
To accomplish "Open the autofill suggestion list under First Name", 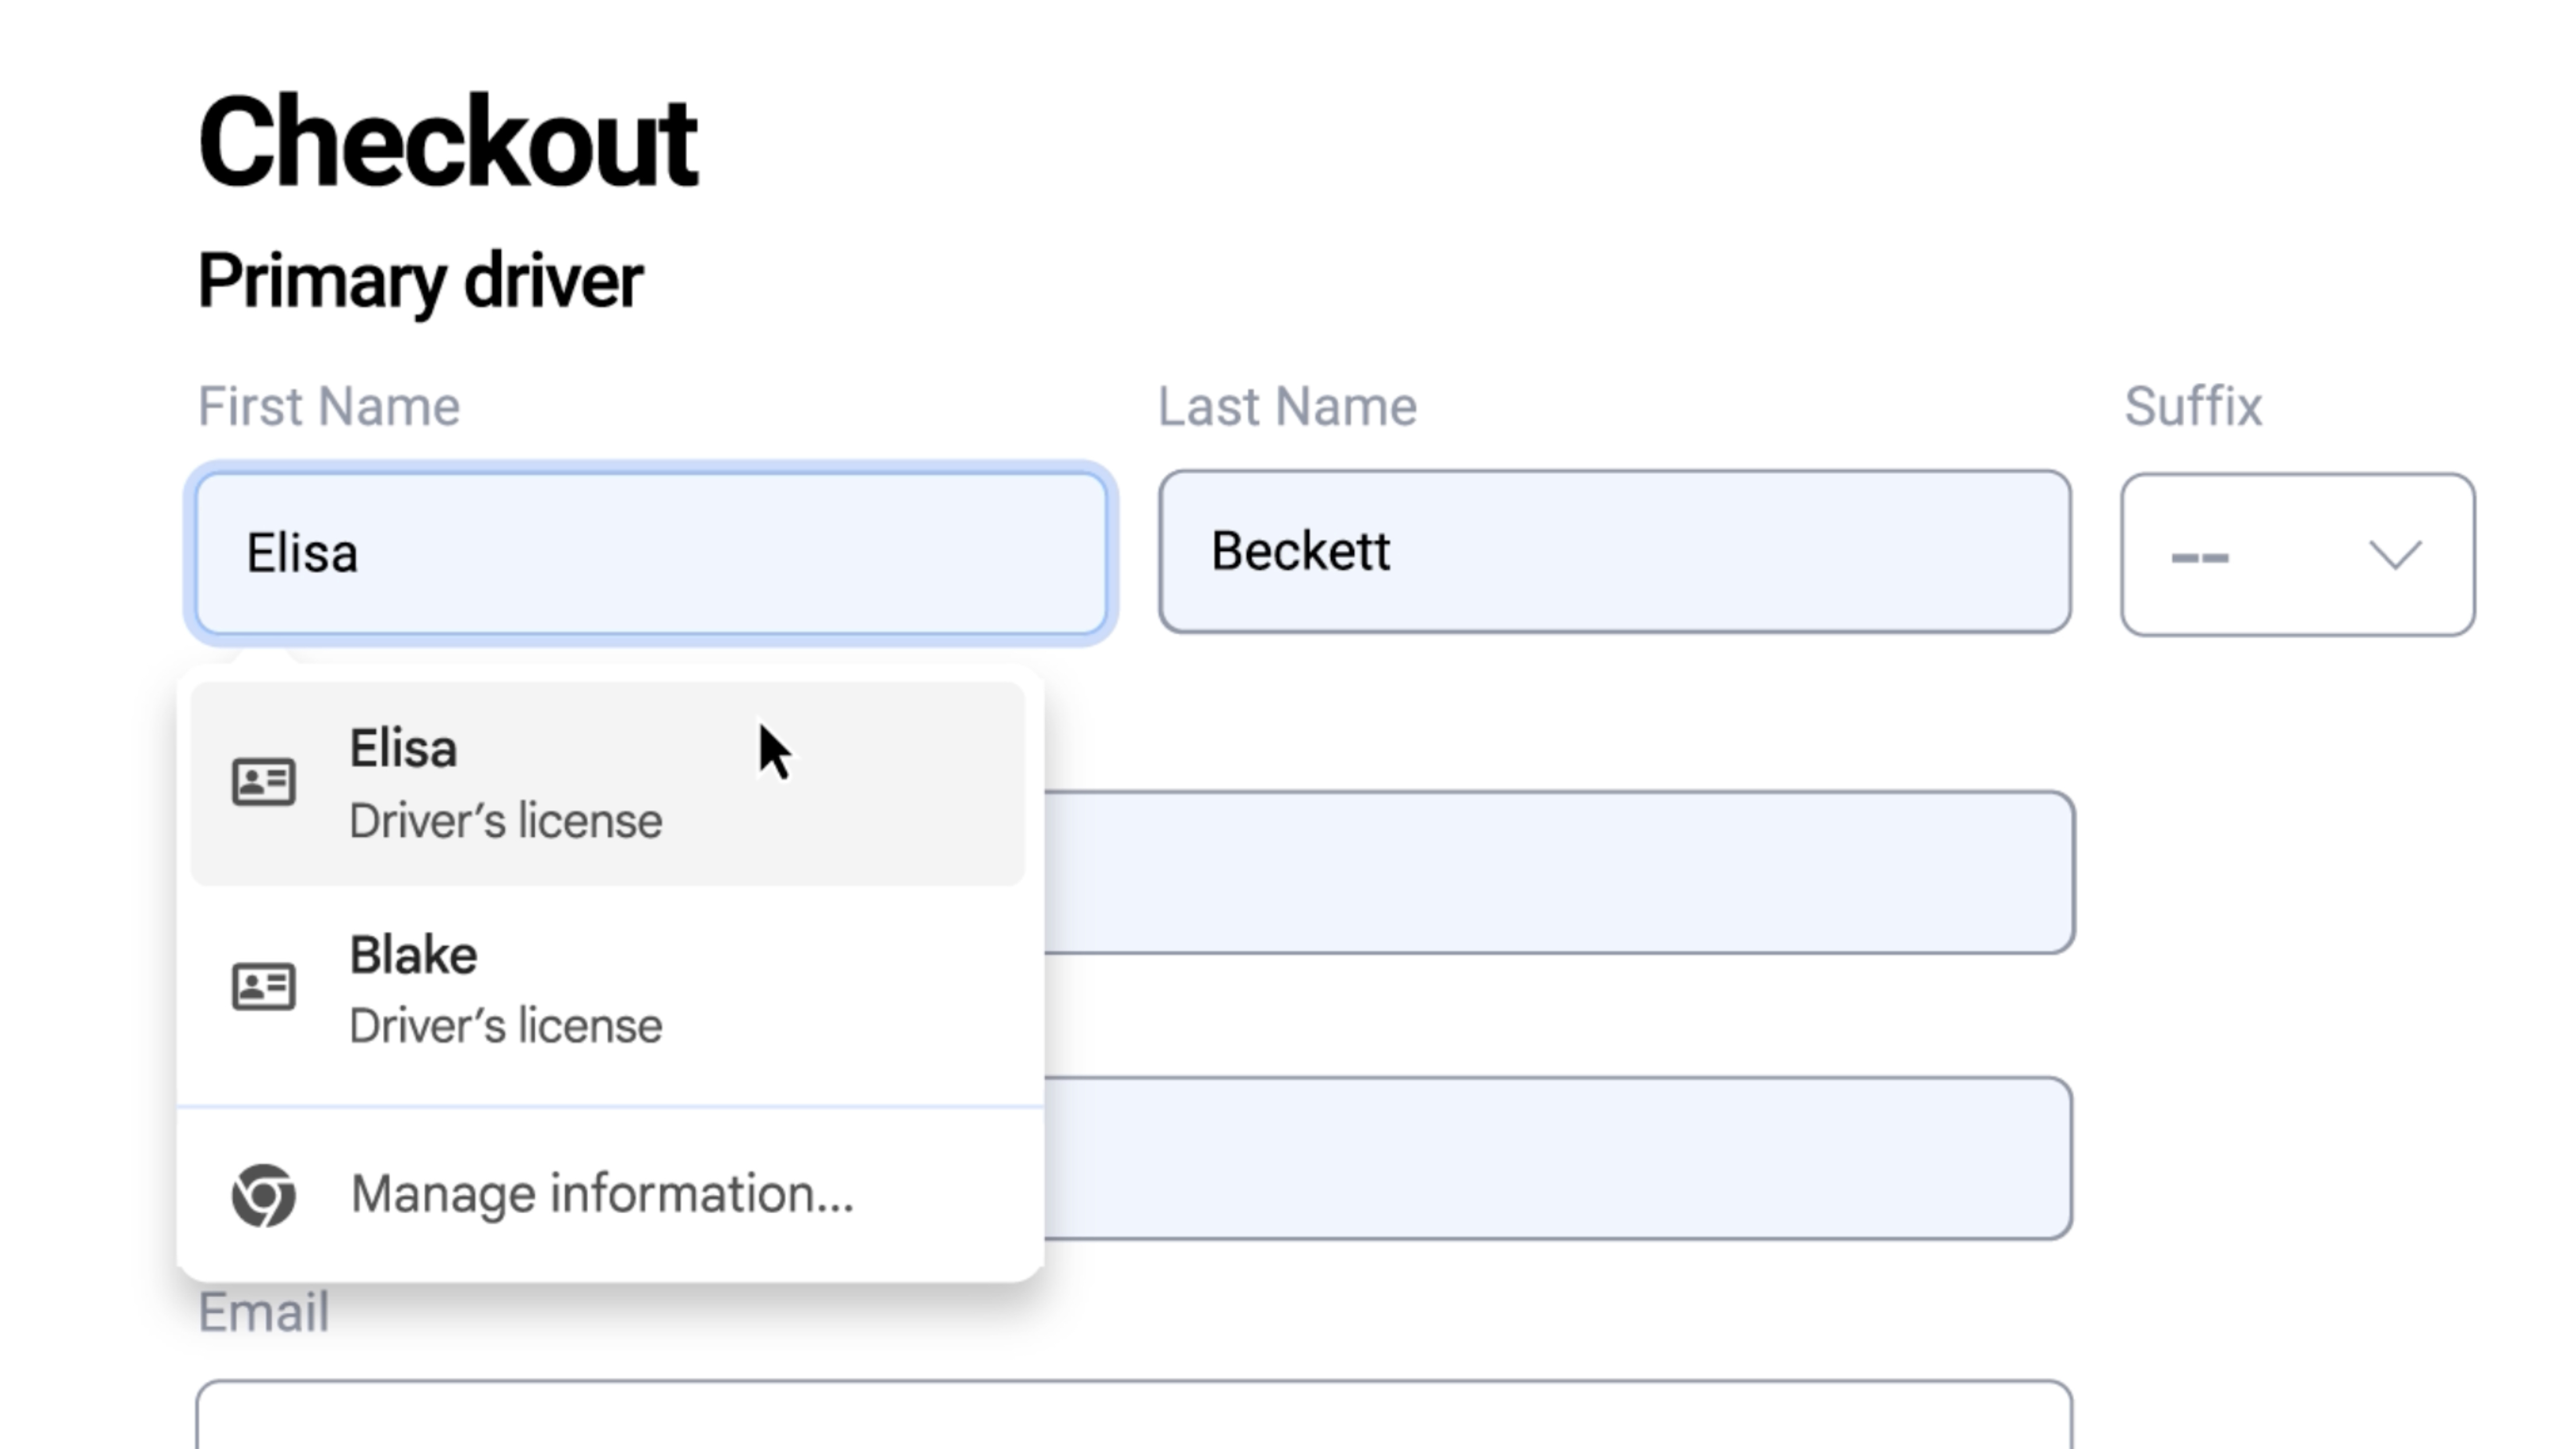I will [x=650, y=553].
